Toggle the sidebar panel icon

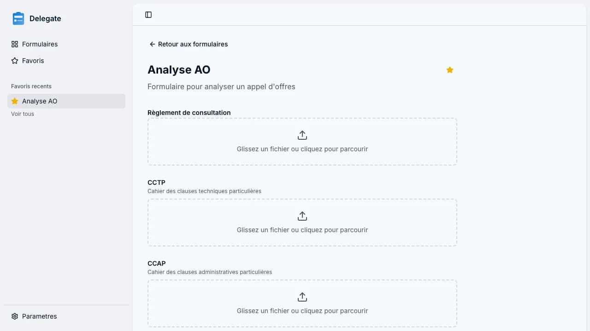pyautogui.click(x=148, y=15)
